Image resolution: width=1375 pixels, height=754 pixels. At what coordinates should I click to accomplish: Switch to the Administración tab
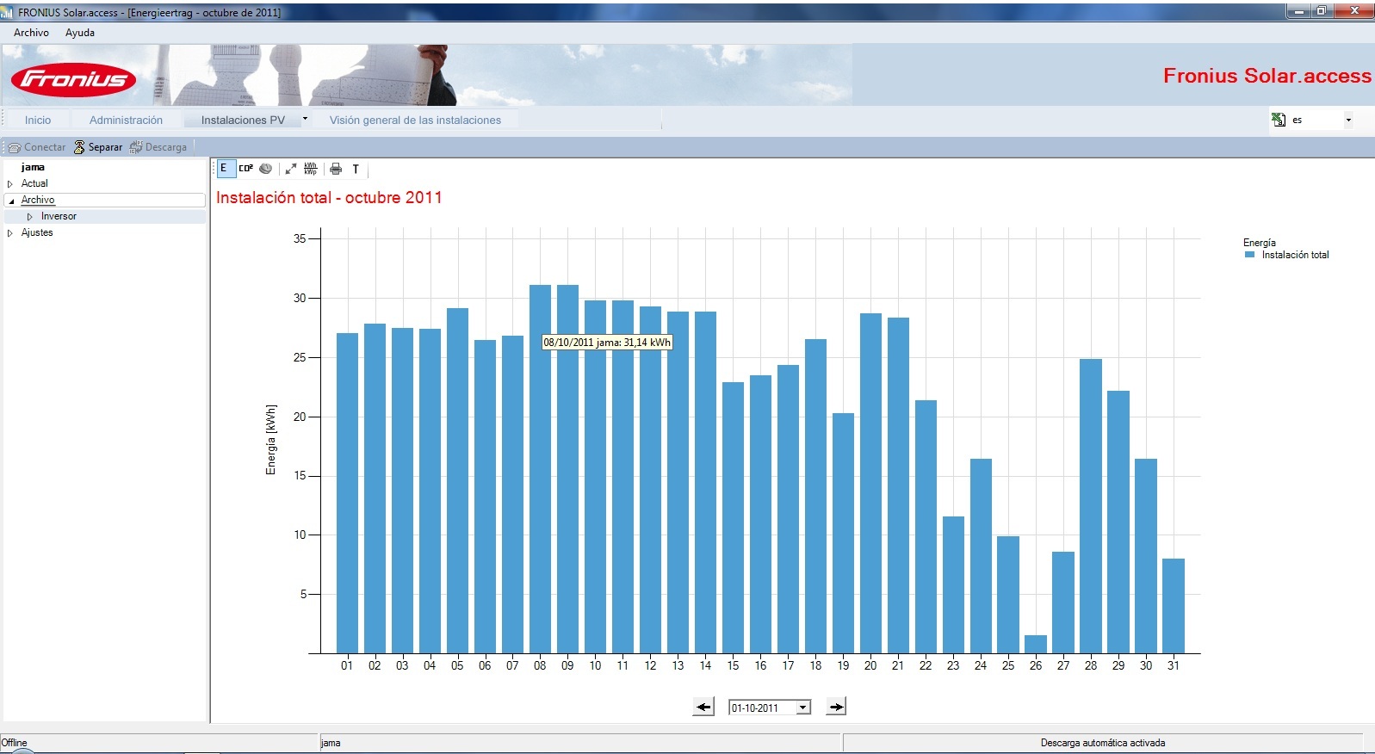click(126, 121)
